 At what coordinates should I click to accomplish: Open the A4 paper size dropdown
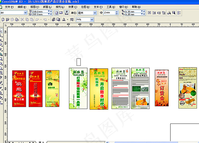coord(25,13)
